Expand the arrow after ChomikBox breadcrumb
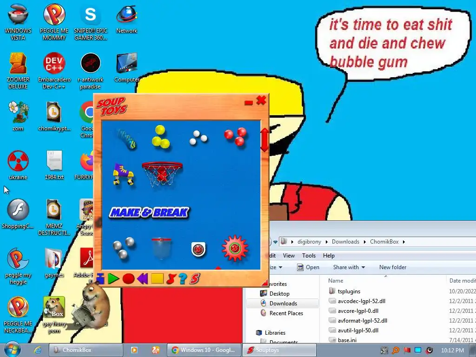476x357 pixels. 404,242
